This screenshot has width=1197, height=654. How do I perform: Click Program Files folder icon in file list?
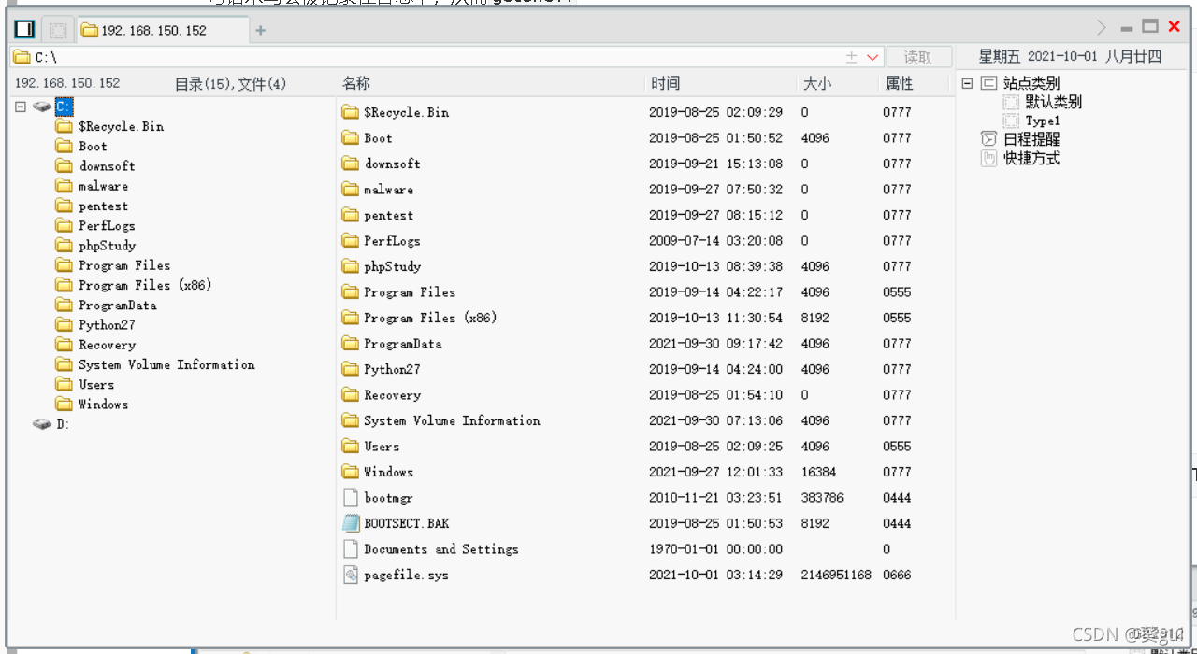pyautogui.click(x=351, y=291)
